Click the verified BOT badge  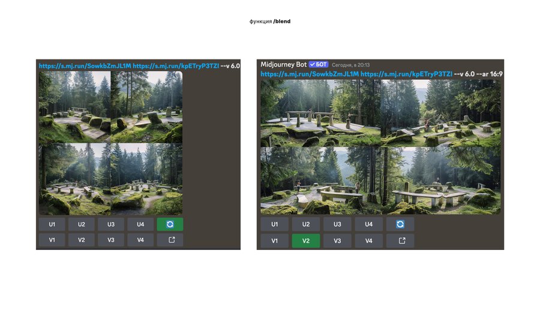coord(319,64)
